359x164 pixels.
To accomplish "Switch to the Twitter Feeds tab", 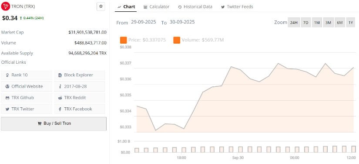I will click(x=237, y=7).
